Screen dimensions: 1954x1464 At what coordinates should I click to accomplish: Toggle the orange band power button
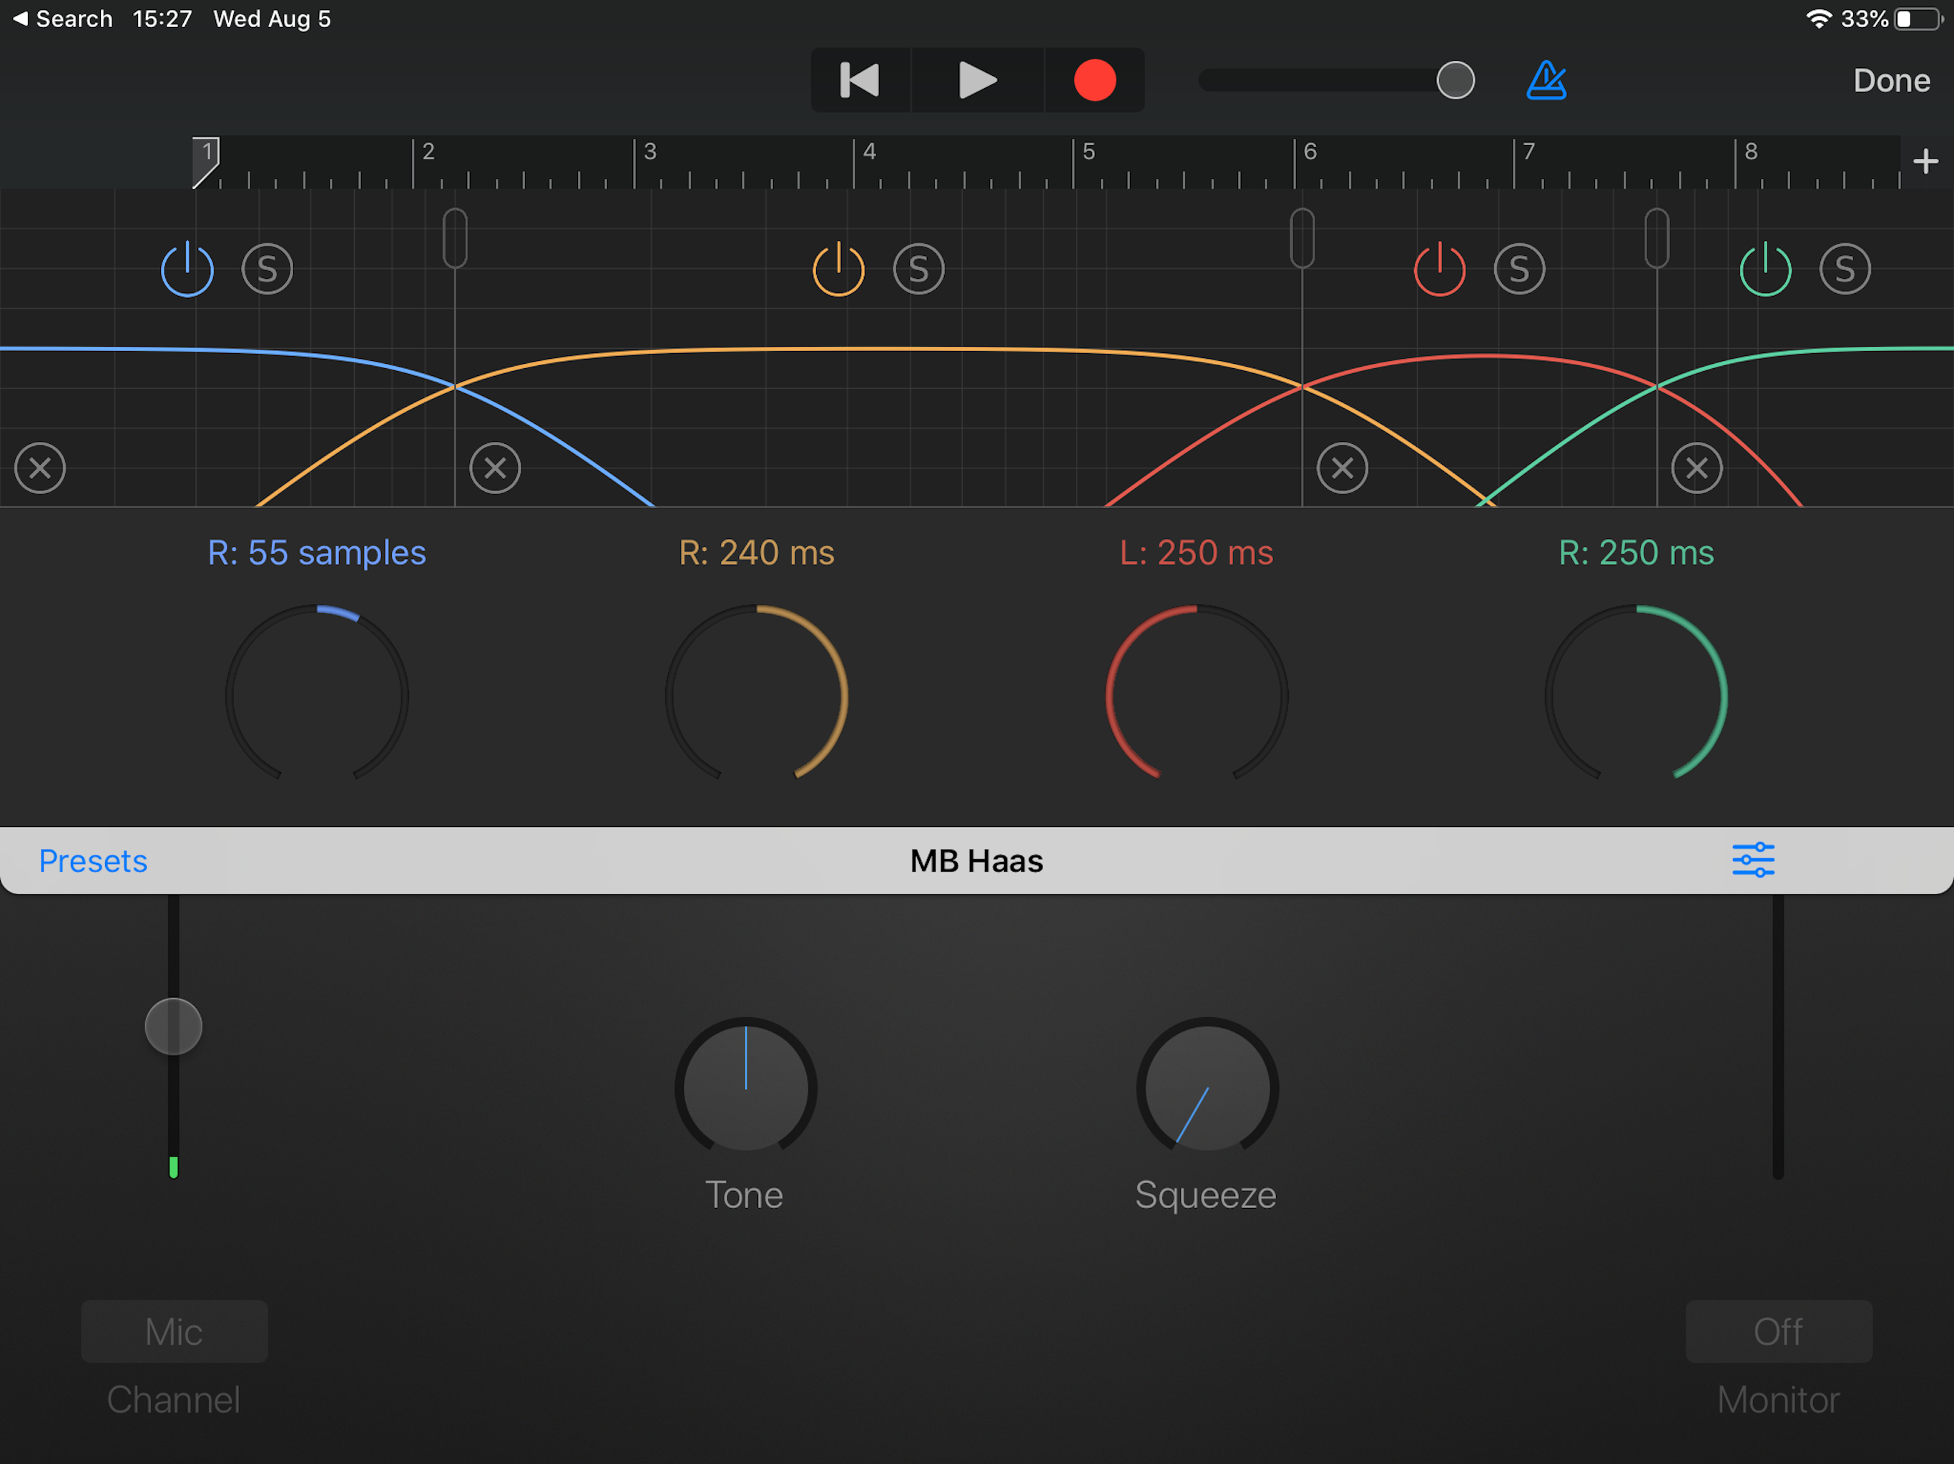(x=838, y=269)
